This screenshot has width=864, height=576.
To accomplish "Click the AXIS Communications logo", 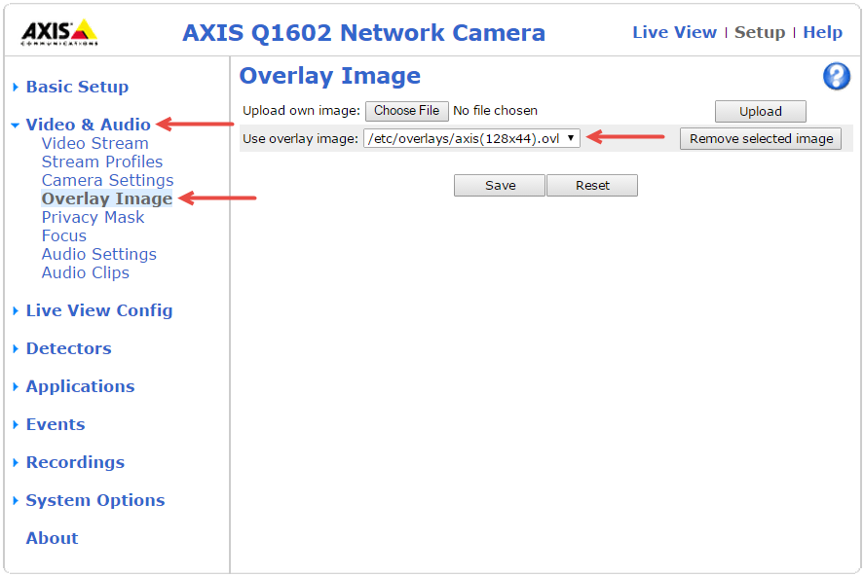I will coord(59,32).
